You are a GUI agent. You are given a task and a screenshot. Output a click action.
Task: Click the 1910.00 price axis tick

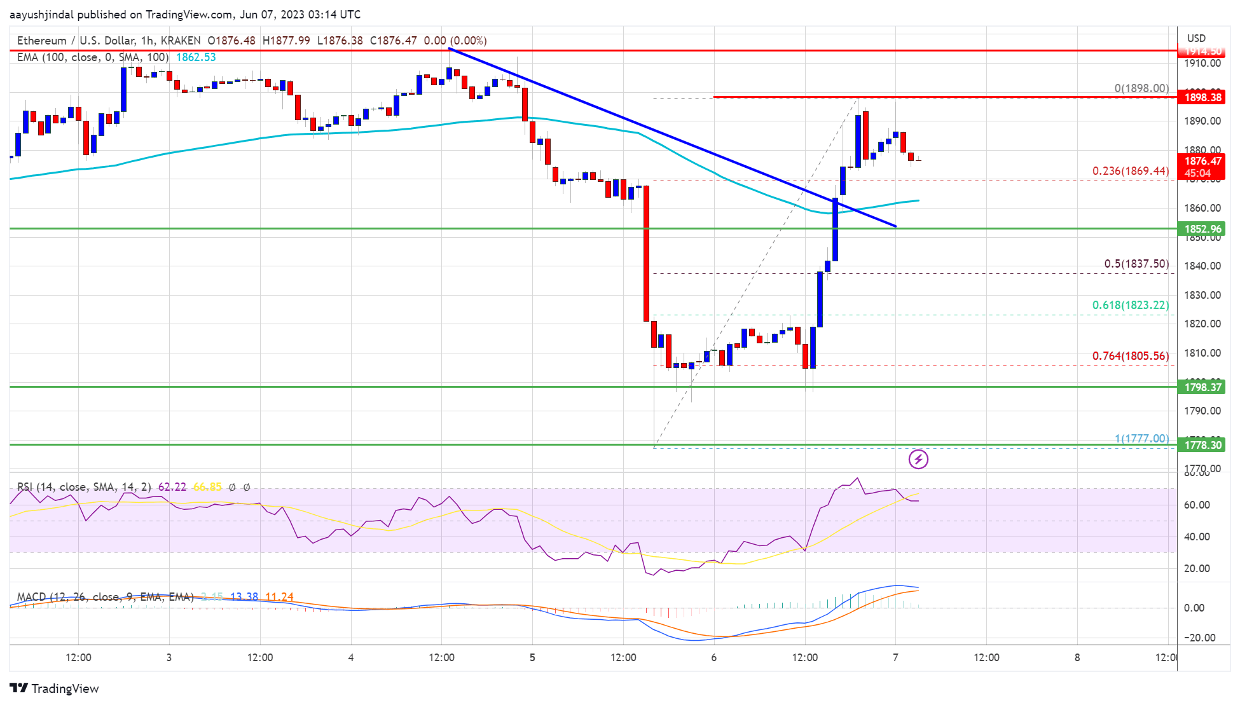tap(1202, 63)
